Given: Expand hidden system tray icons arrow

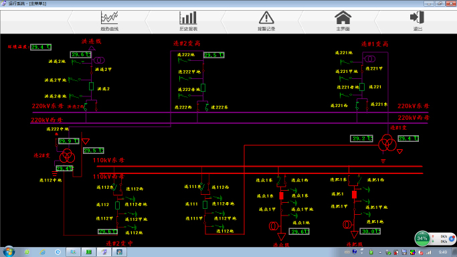Looking at the screenshot, I should [380, 252].
